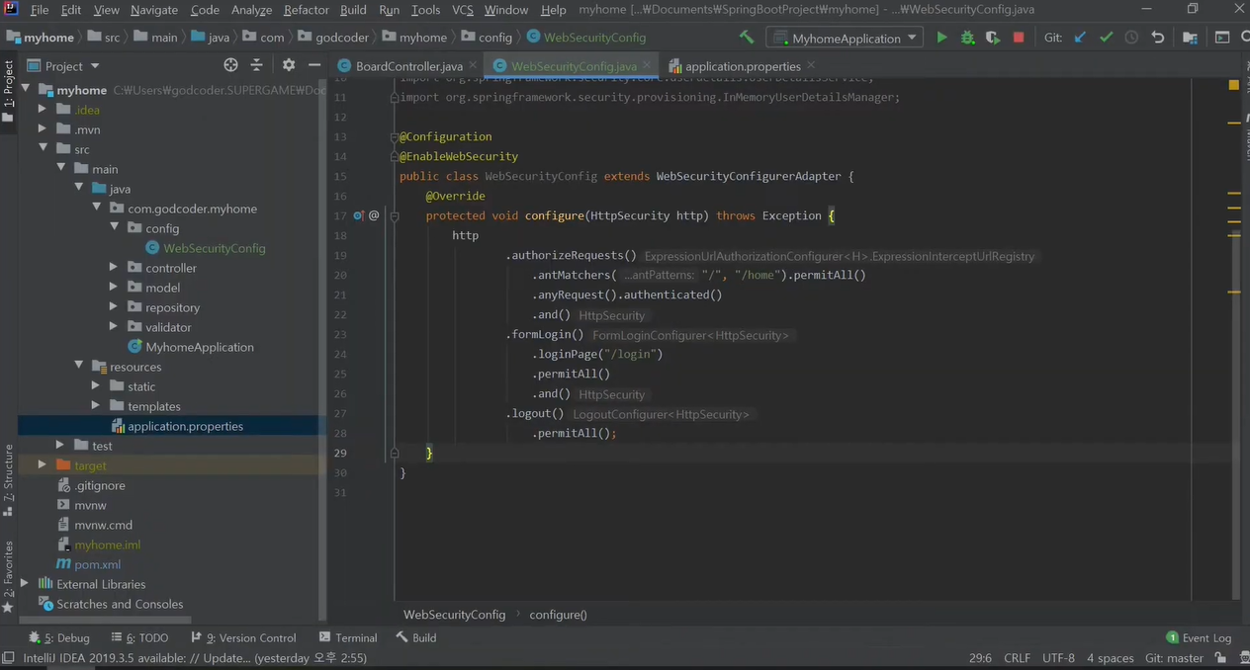Revert changes with the undo arrow icon
The image size is (1250, 670).
(x=1157, y=38)
